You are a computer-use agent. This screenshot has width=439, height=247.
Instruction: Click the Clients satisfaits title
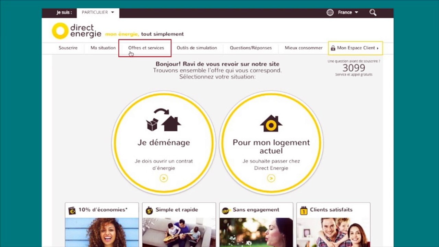tap(331, 210)
